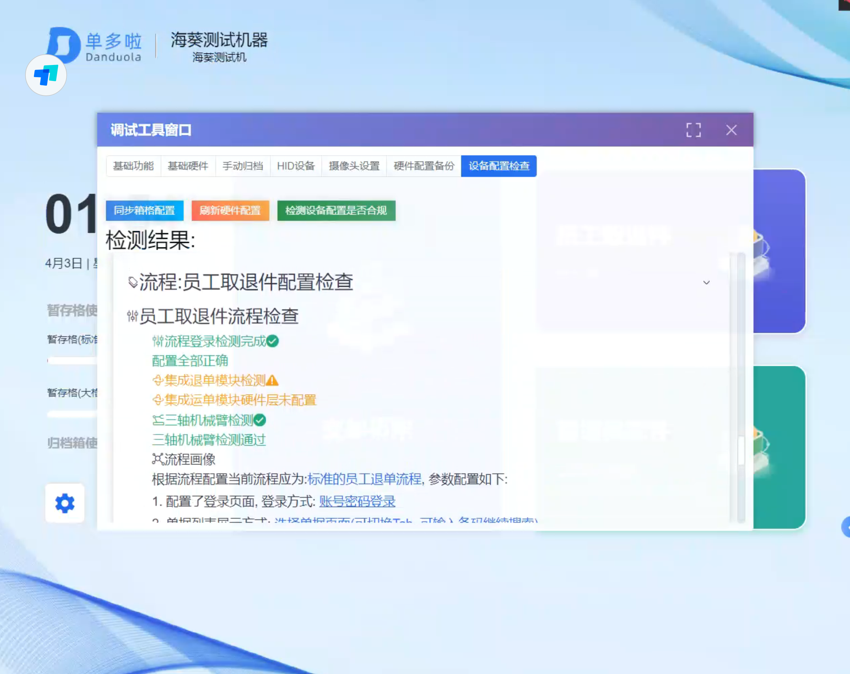Open the HID设备 tab
This screenshot has height=674, width=850.
296,166
